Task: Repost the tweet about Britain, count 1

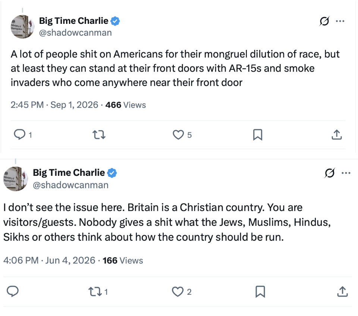Action: point(95,291)
